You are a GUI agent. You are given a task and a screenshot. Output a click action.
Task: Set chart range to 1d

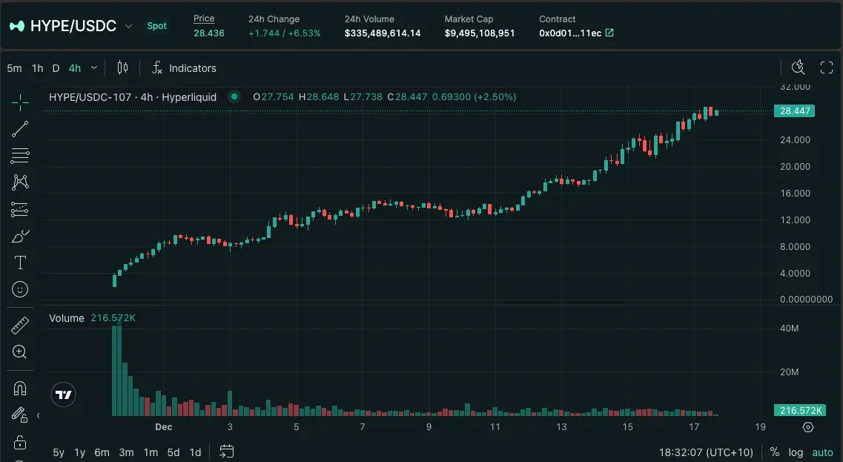[195, 452]
